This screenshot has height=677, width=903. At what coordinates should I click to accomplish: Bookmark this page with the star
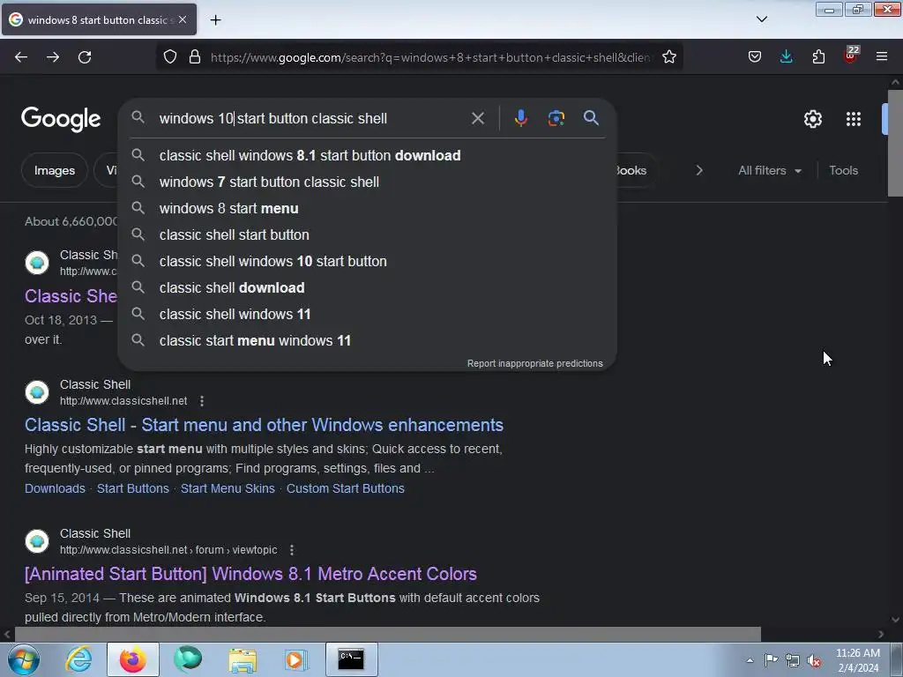tap(669, 57)
